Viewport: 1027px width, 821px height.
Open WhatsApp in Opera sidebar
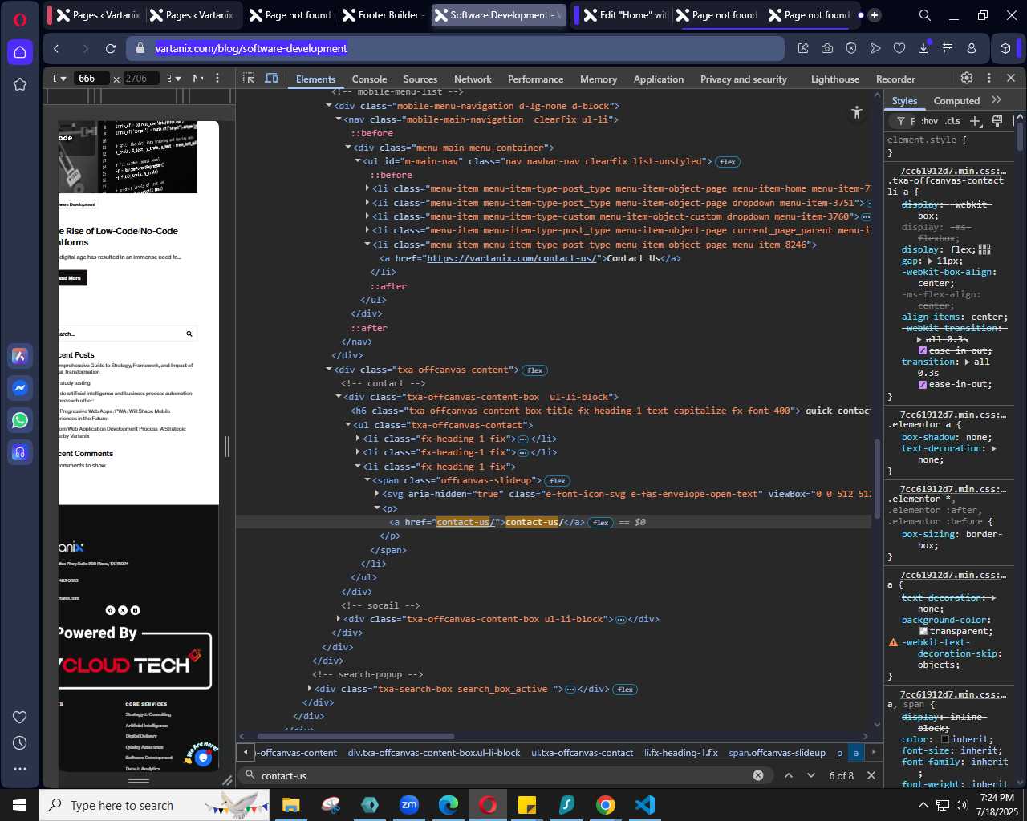pos(20,420)
